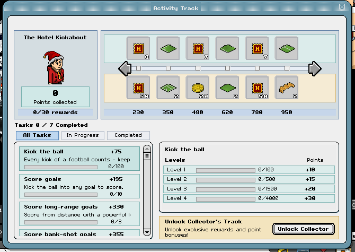This screenshot has width=355, height=252.
Task: Click the track milestone marker above 950
Action: [287, 68]
